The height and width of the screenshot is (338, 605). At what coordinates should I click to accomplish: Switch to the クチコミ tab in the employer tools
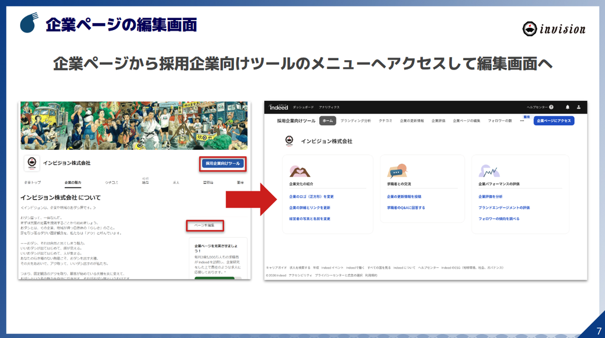(385, 121)
